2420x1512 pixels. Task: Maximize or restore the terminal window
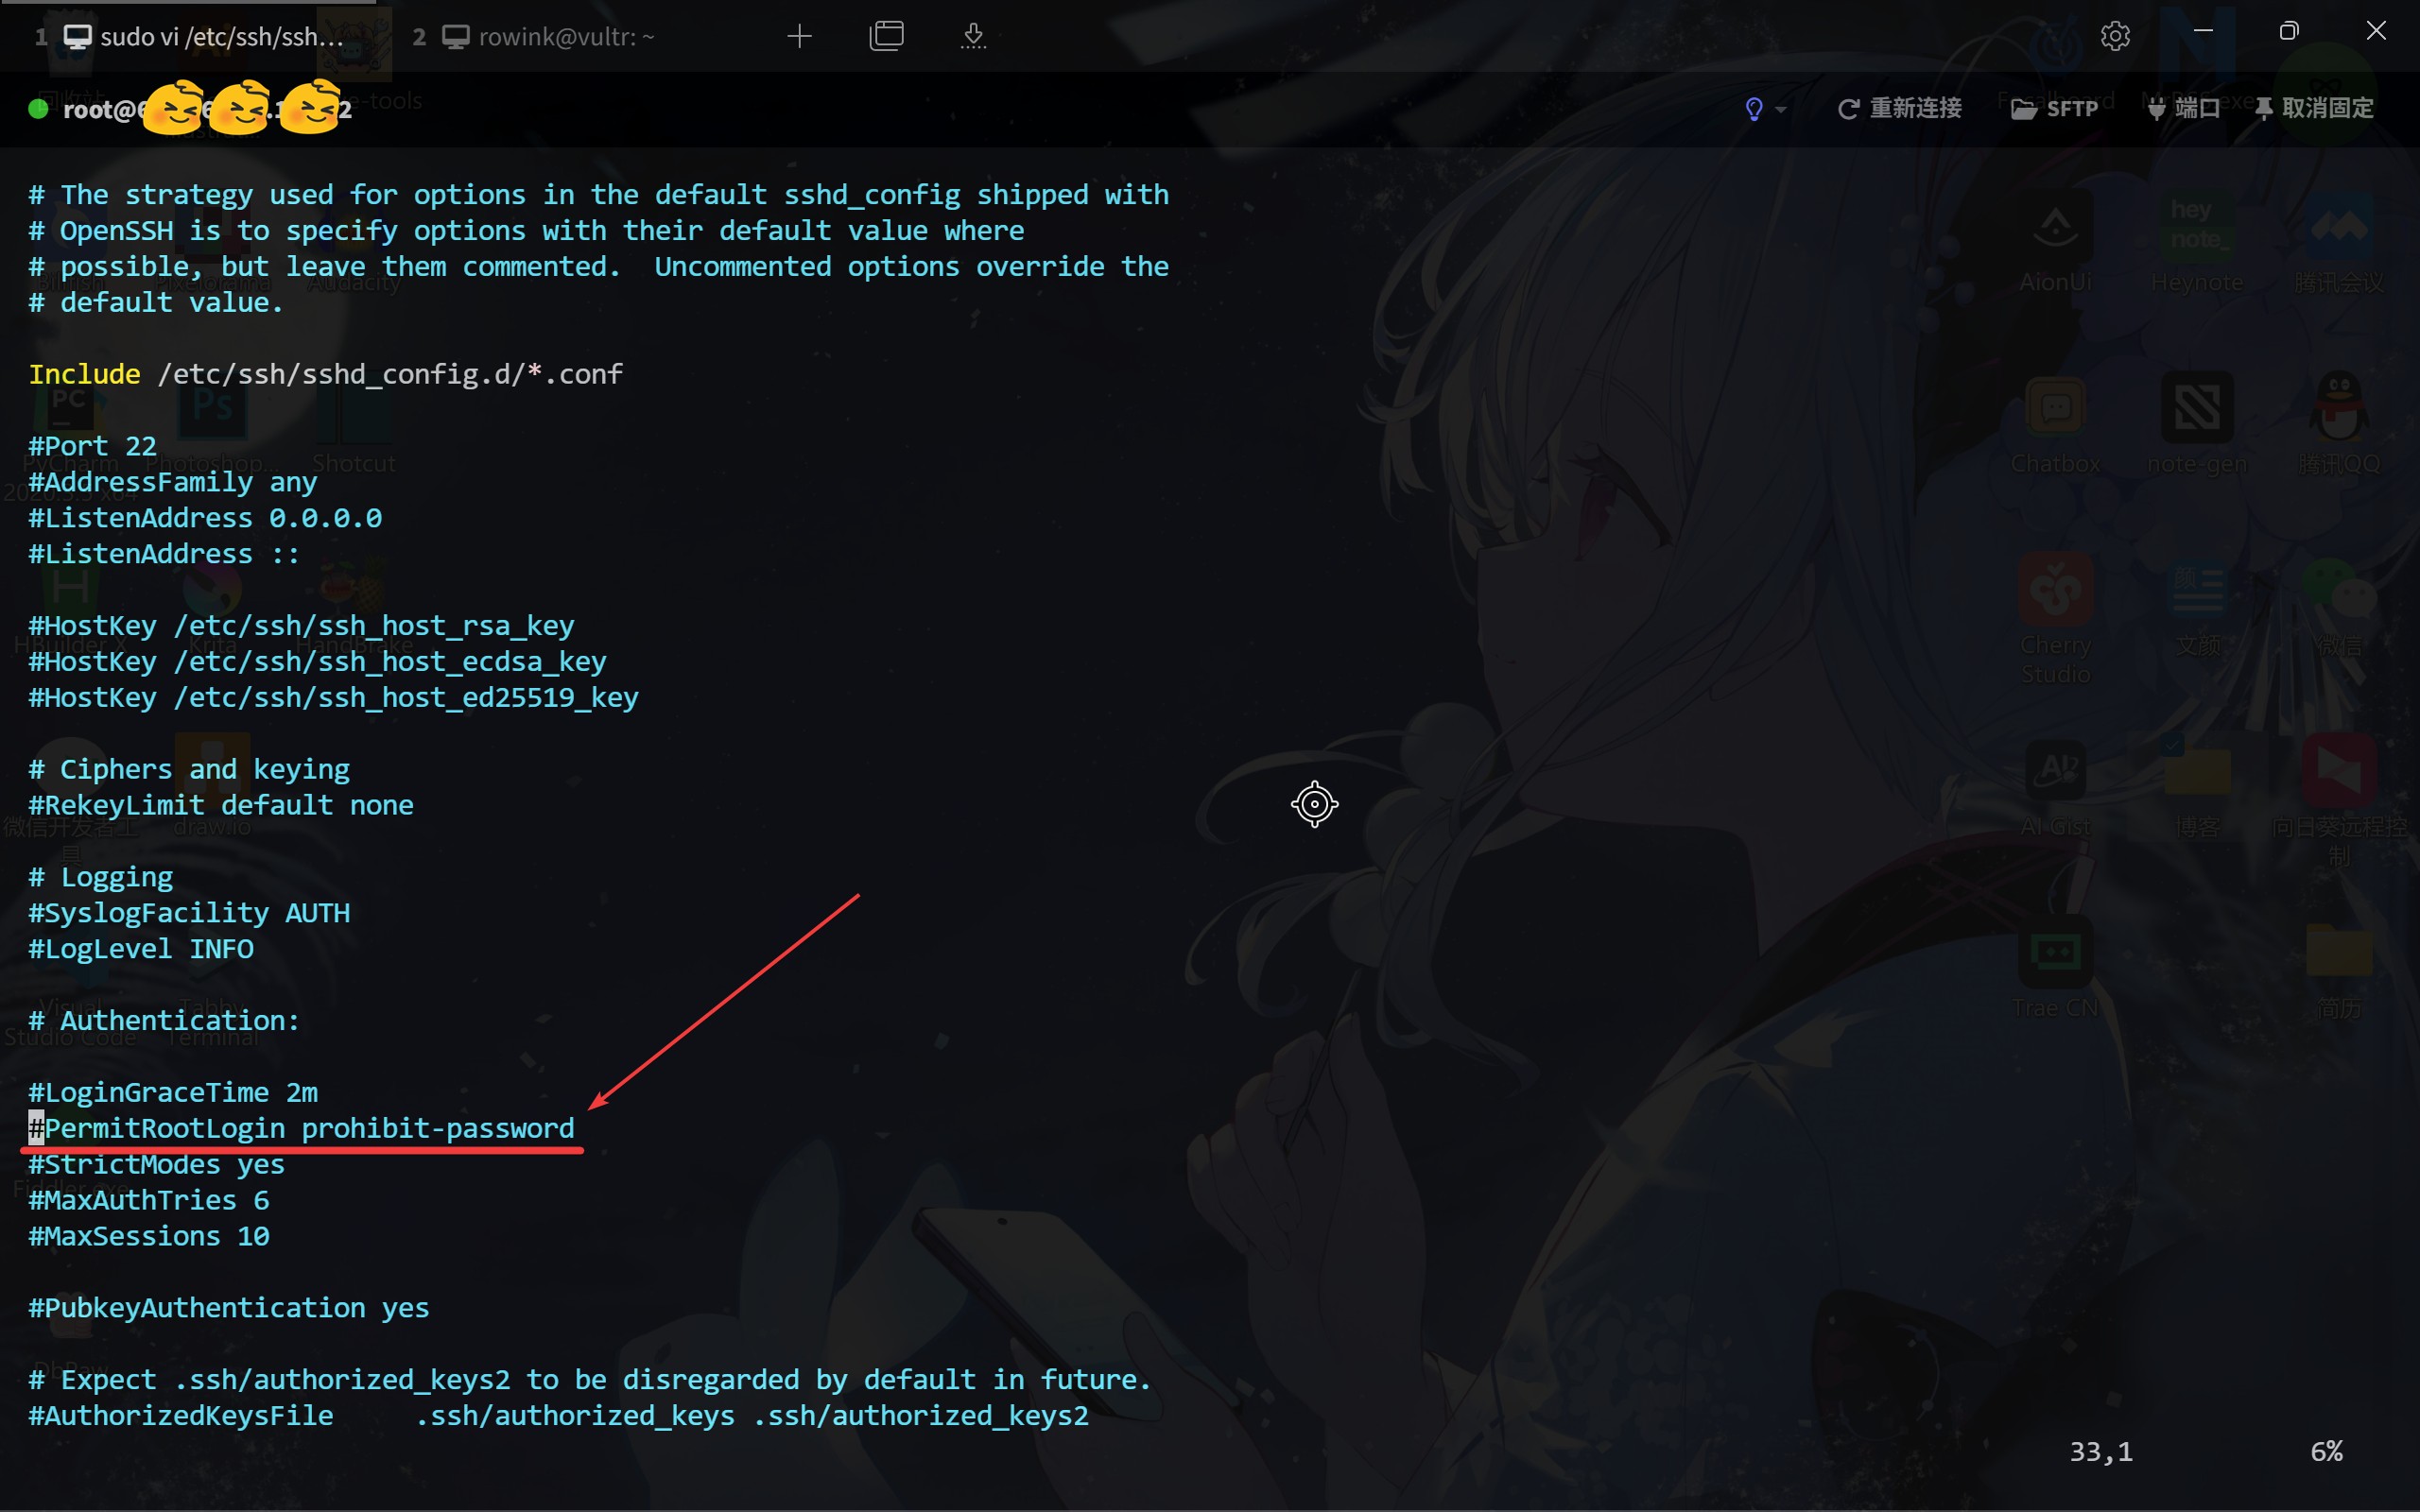tap(2288, 32)
